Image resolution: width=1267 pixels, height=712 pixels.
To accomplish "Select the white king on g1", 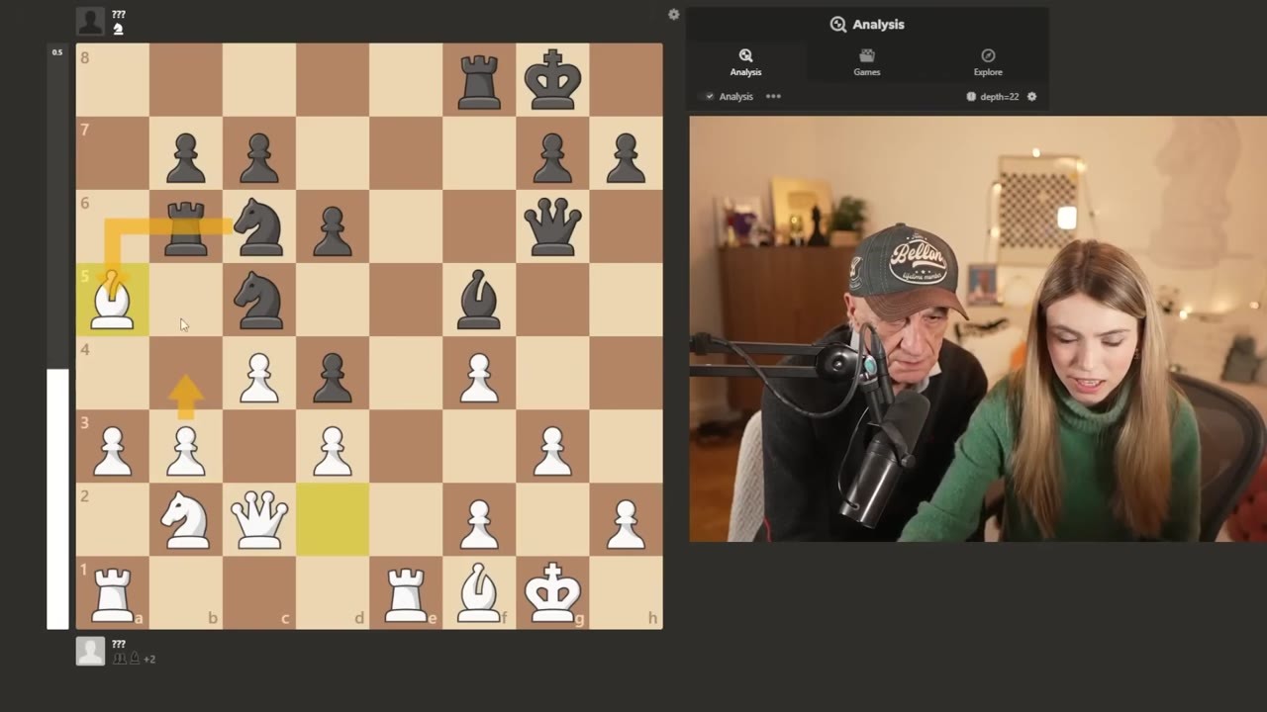I will (x=552, y=592).
